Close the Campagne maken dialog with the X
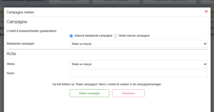 pyautogui.click(x=206, y=11)
